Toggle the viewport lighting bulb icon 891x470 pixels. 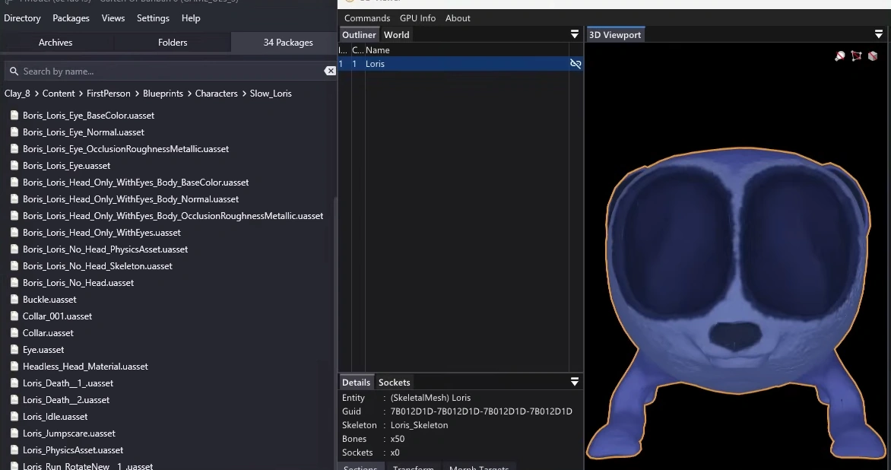(840, 56)
